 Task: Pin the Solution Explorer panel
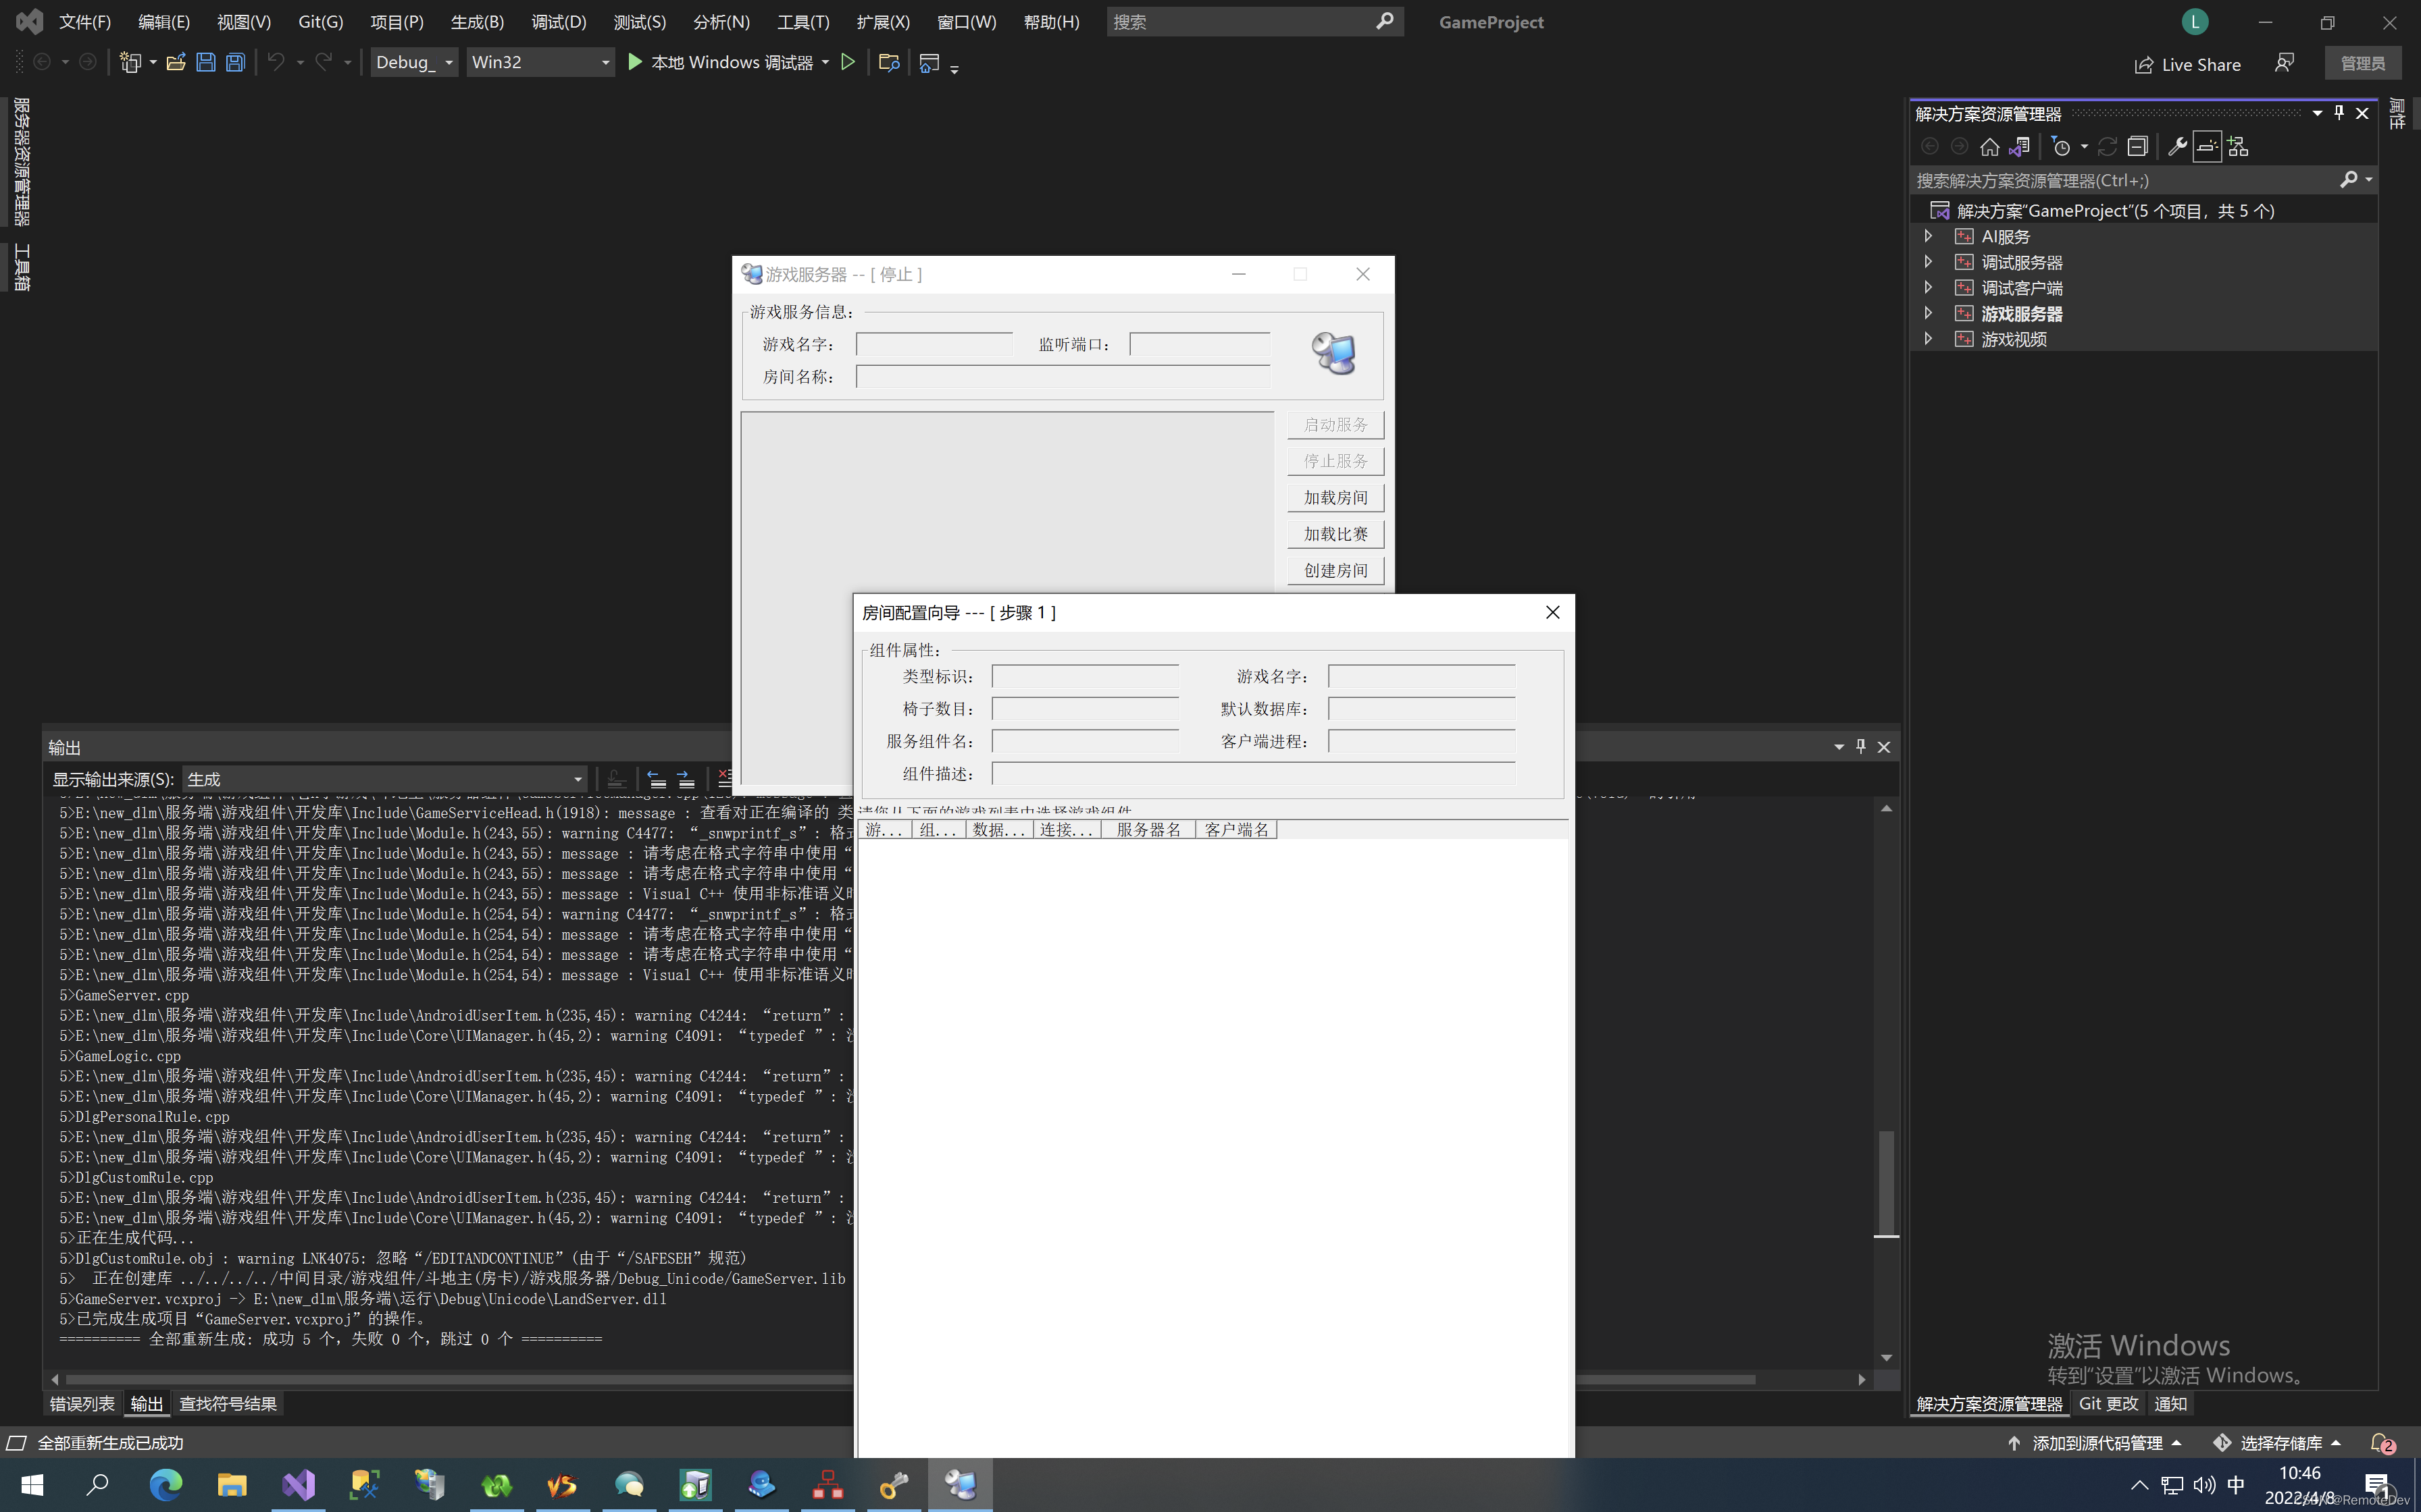coord(2339,113)
